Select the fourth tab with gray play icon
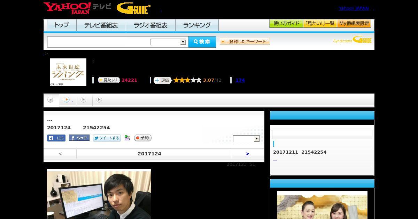418x219 pixels. (99, 100)
